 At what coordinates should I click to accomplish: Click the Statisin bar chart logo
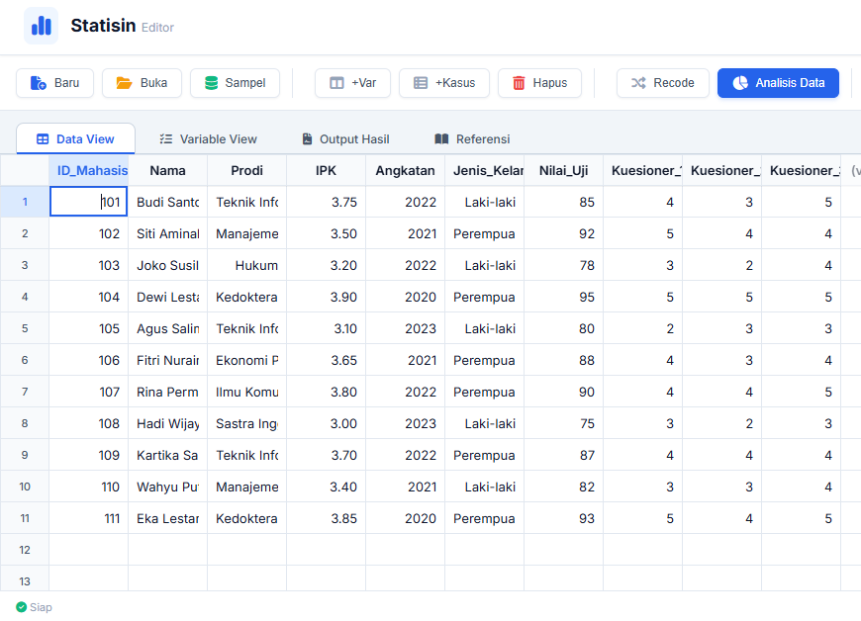[41, 27]
